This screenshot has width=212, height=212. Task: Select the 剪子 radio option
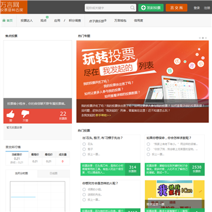(x=84, y=149)
